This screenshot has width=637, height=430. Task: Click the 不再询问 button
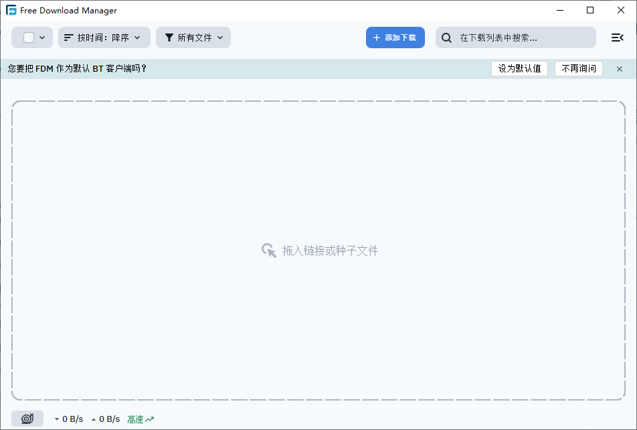point(579,68)
